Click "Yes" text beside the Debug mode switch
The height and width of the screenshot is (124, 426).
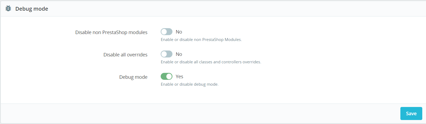[179, 77]
